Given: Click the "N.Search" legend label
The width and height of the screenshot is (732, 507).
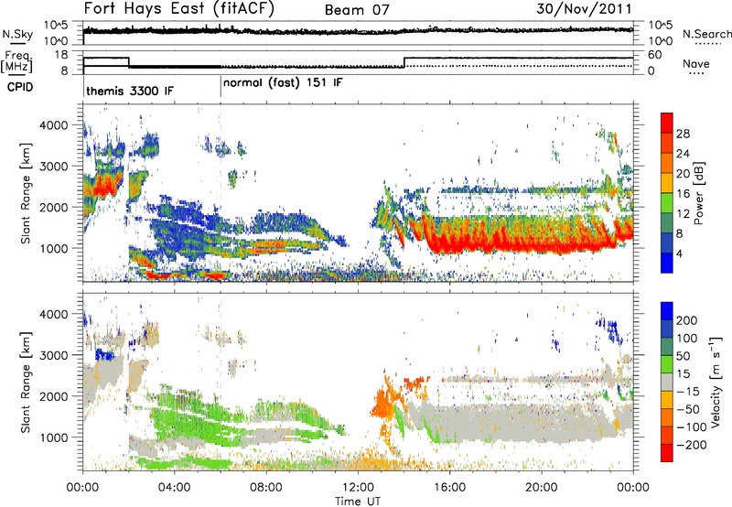Looking at the screenshot, I should point(706,34).
